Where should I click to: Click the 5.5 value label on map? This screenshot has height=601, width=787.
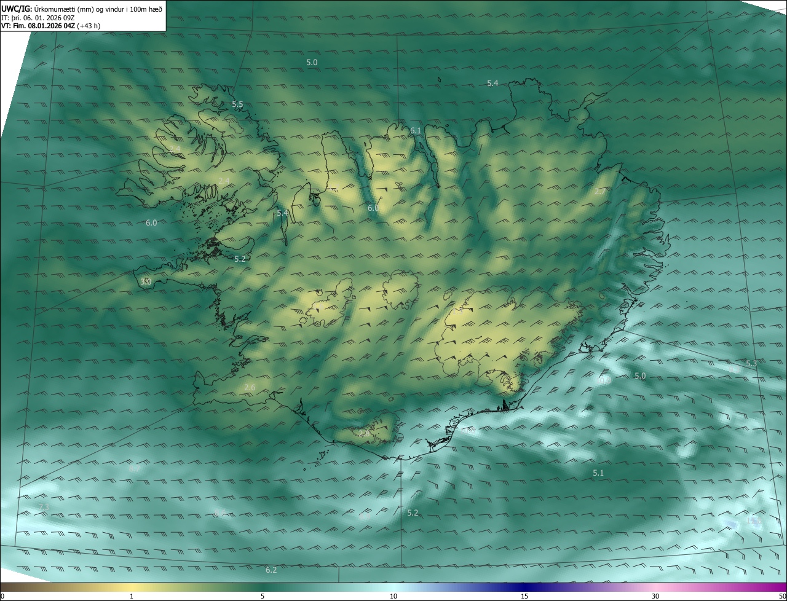pos(237,104)
